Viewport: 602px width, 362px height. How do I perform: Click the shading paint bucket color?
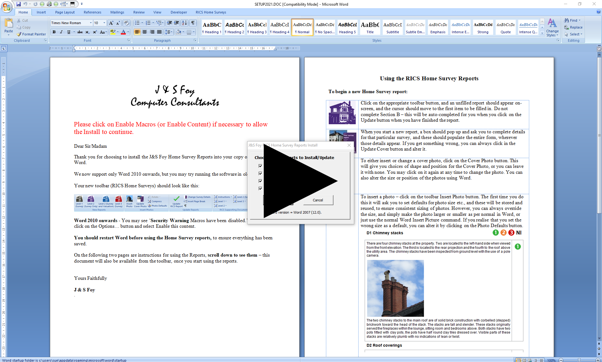pos(178,32)
